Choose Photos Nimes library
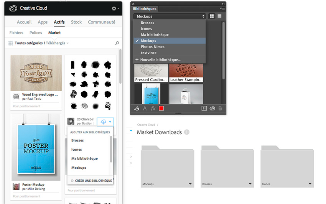Viewport: 326px width, 204px height. tap(170, 47)
